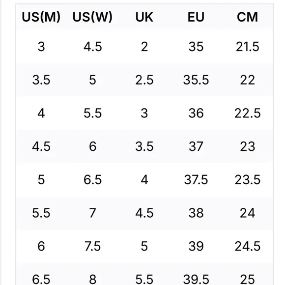Click the US(W) column header

pos(92,17)
